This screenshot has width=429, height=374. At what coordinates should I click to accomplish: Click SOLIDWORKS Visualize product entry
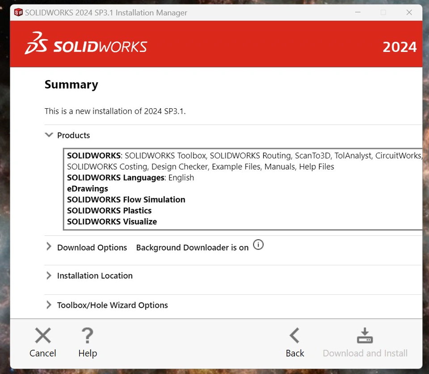pyautogui.click(x=112, y=221)
